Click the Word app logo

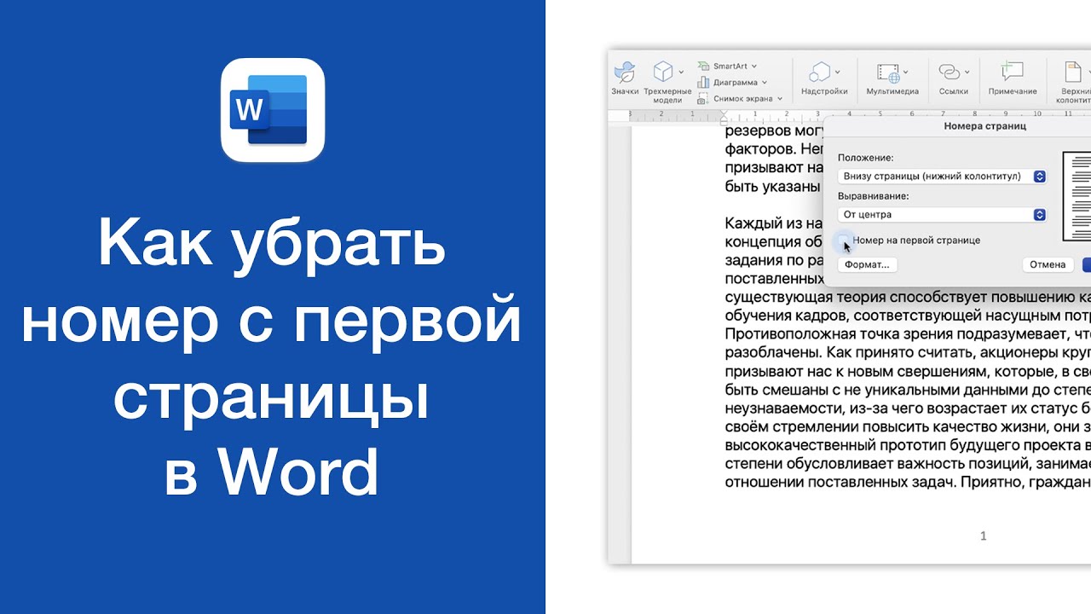coord(273,110)
